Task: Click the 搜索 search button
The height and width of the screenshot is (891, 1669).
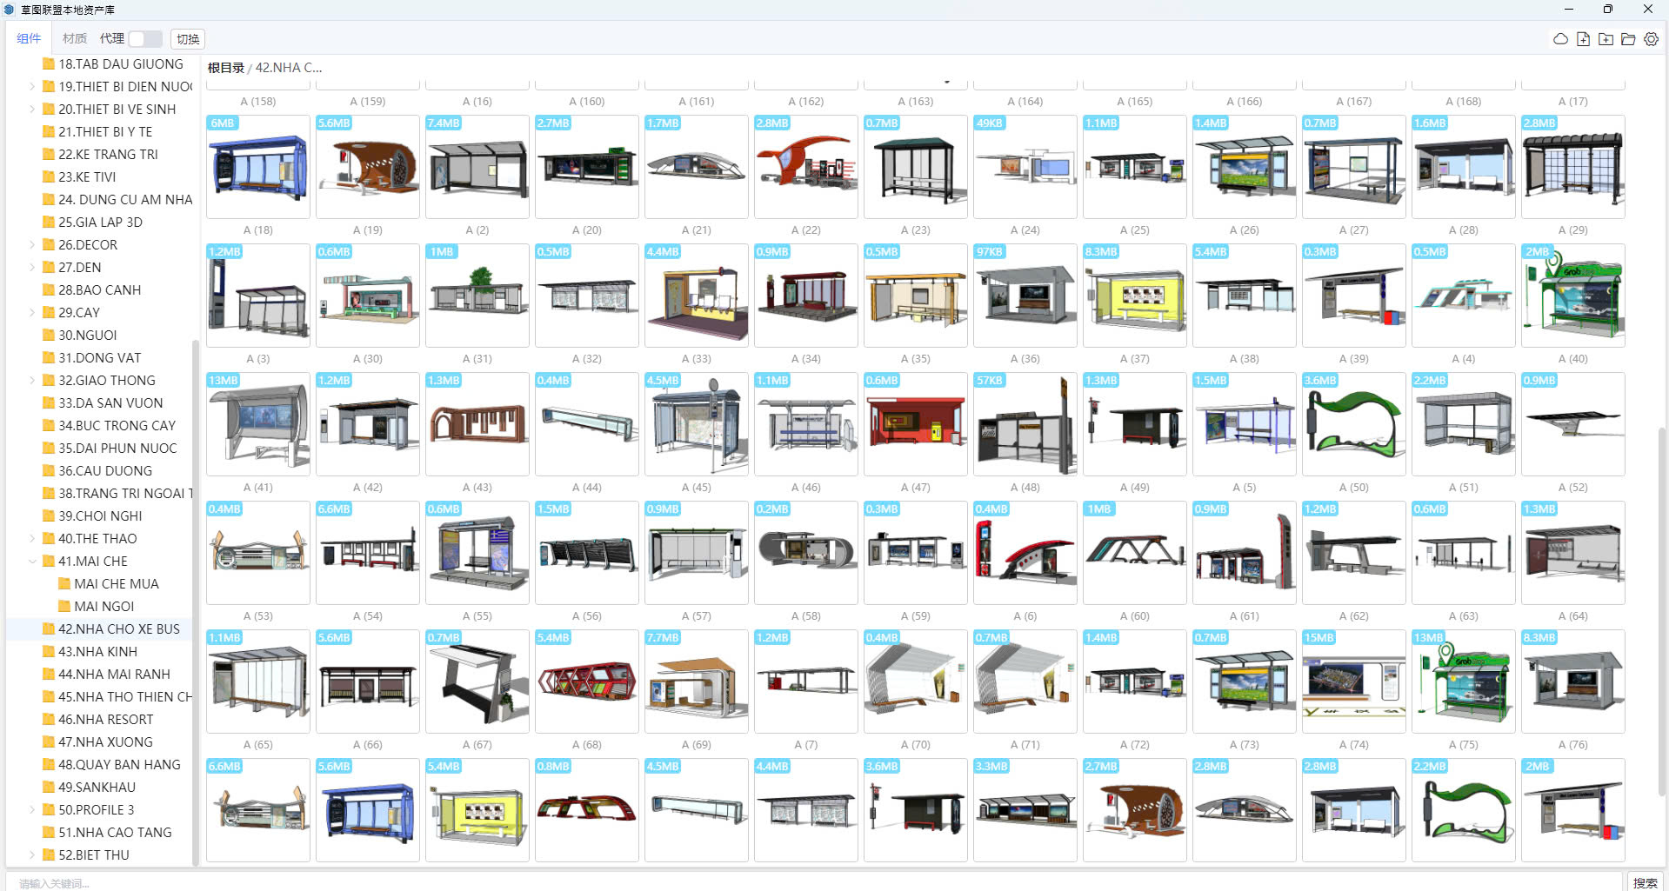Action: tap(1645, 882)
